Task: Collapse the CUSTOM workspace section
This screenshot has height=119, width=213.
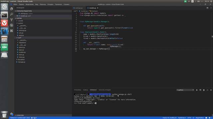Action: point(19,19)
